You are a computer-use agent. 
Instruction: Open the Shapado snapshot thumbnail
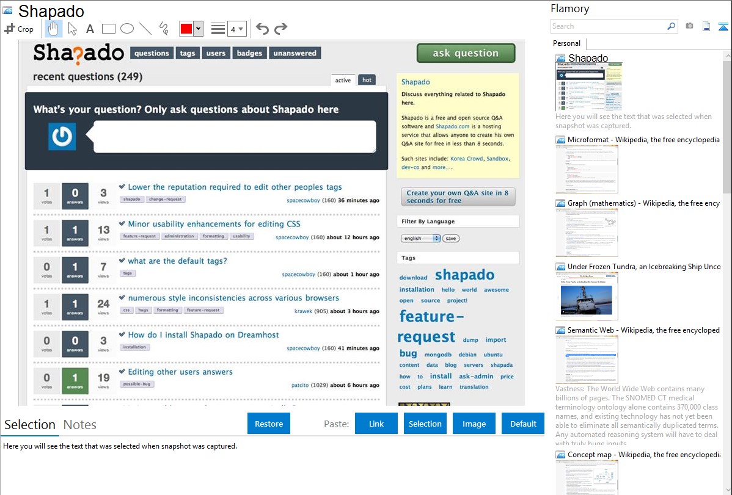pos(588,87)
